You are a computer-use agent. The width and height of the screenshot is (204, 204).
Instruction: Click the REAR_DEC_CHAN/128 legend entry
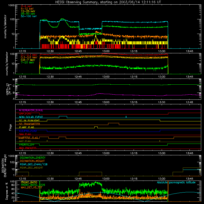point(34,164)
